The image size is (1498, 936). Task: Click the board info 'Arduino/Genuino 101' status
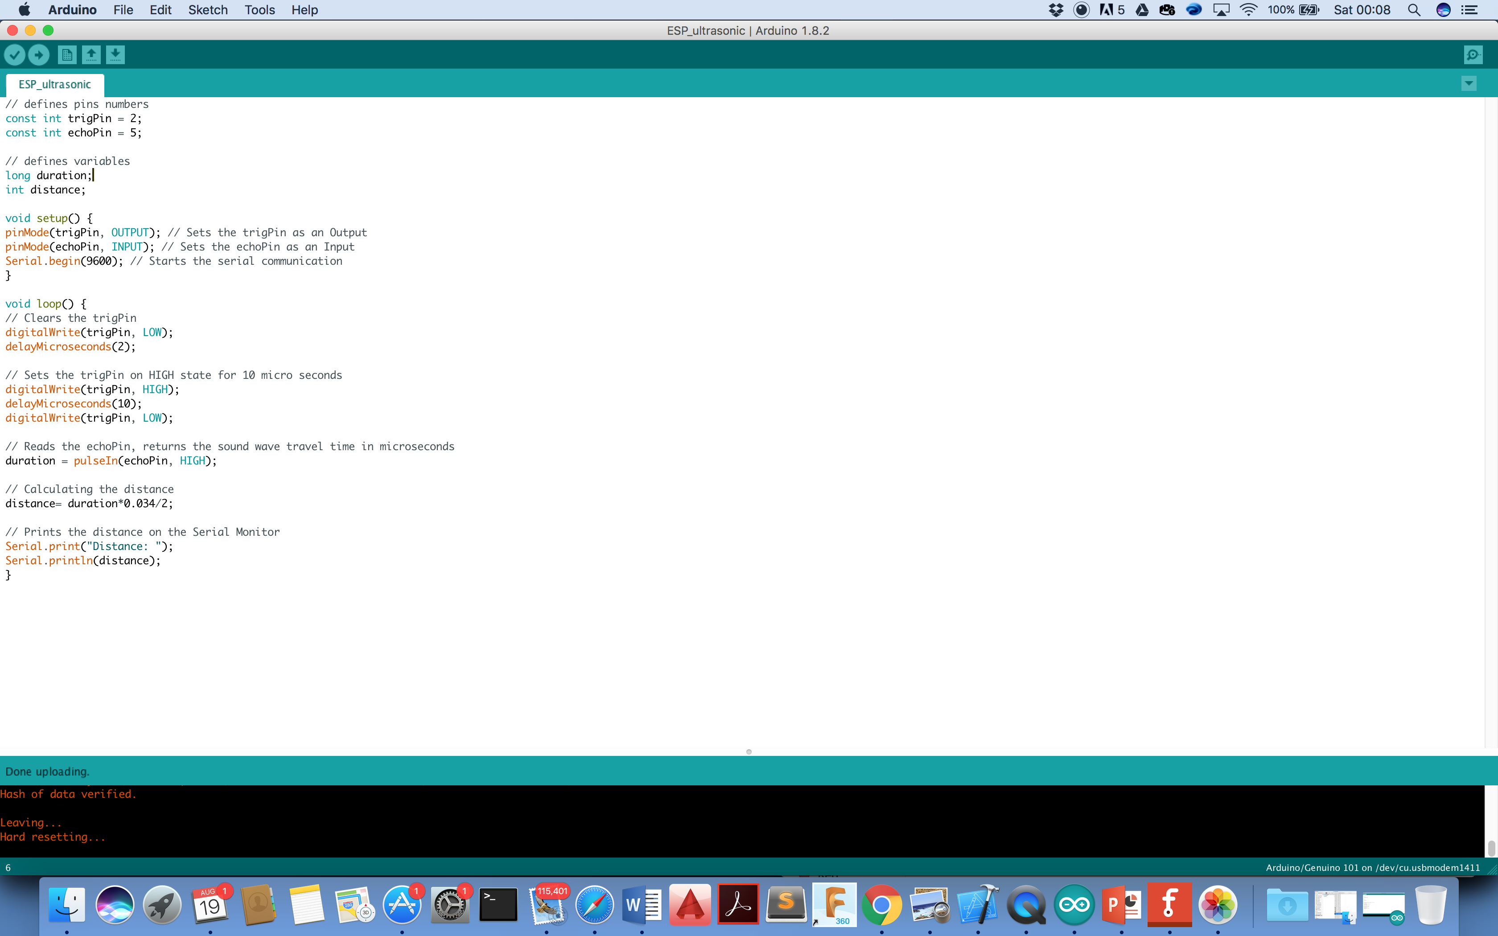(x=1372, y=867)
